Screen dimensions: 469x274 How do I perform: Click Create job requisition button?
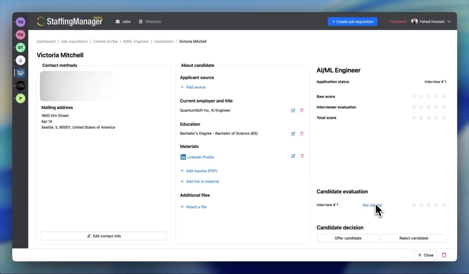click(352, 22)
